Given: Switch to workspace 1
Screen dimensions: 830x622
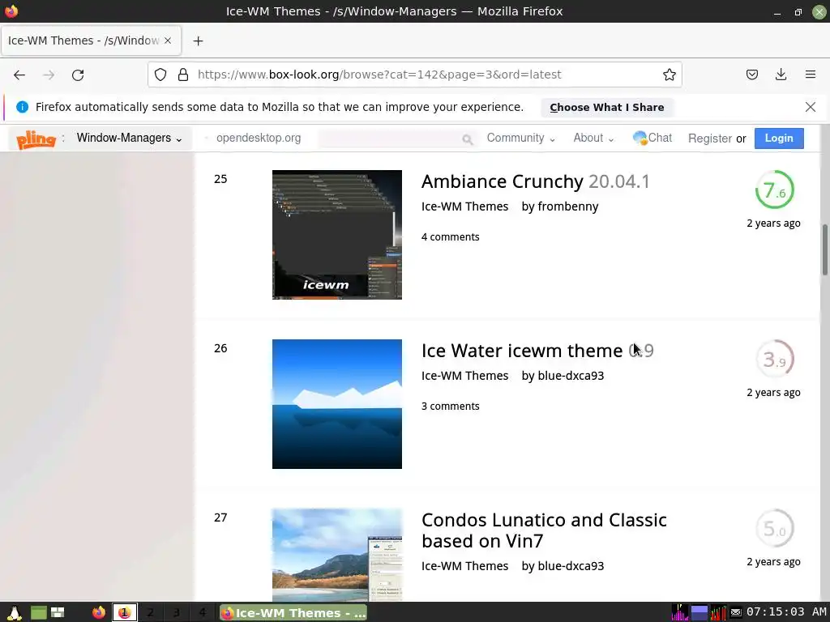Looking at the screenshot, I should pyautogui.click(x=124, y=612).
